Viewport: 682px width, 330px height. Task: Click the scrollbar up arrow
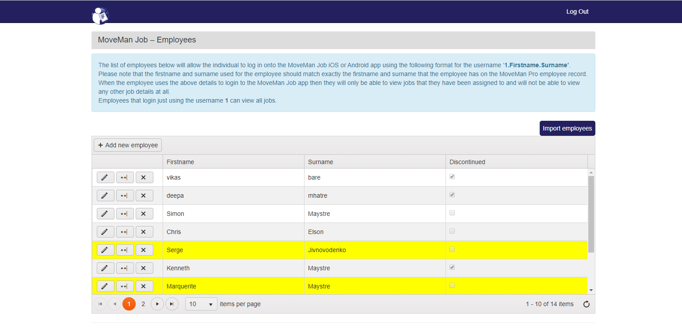(x=591, y=172)
